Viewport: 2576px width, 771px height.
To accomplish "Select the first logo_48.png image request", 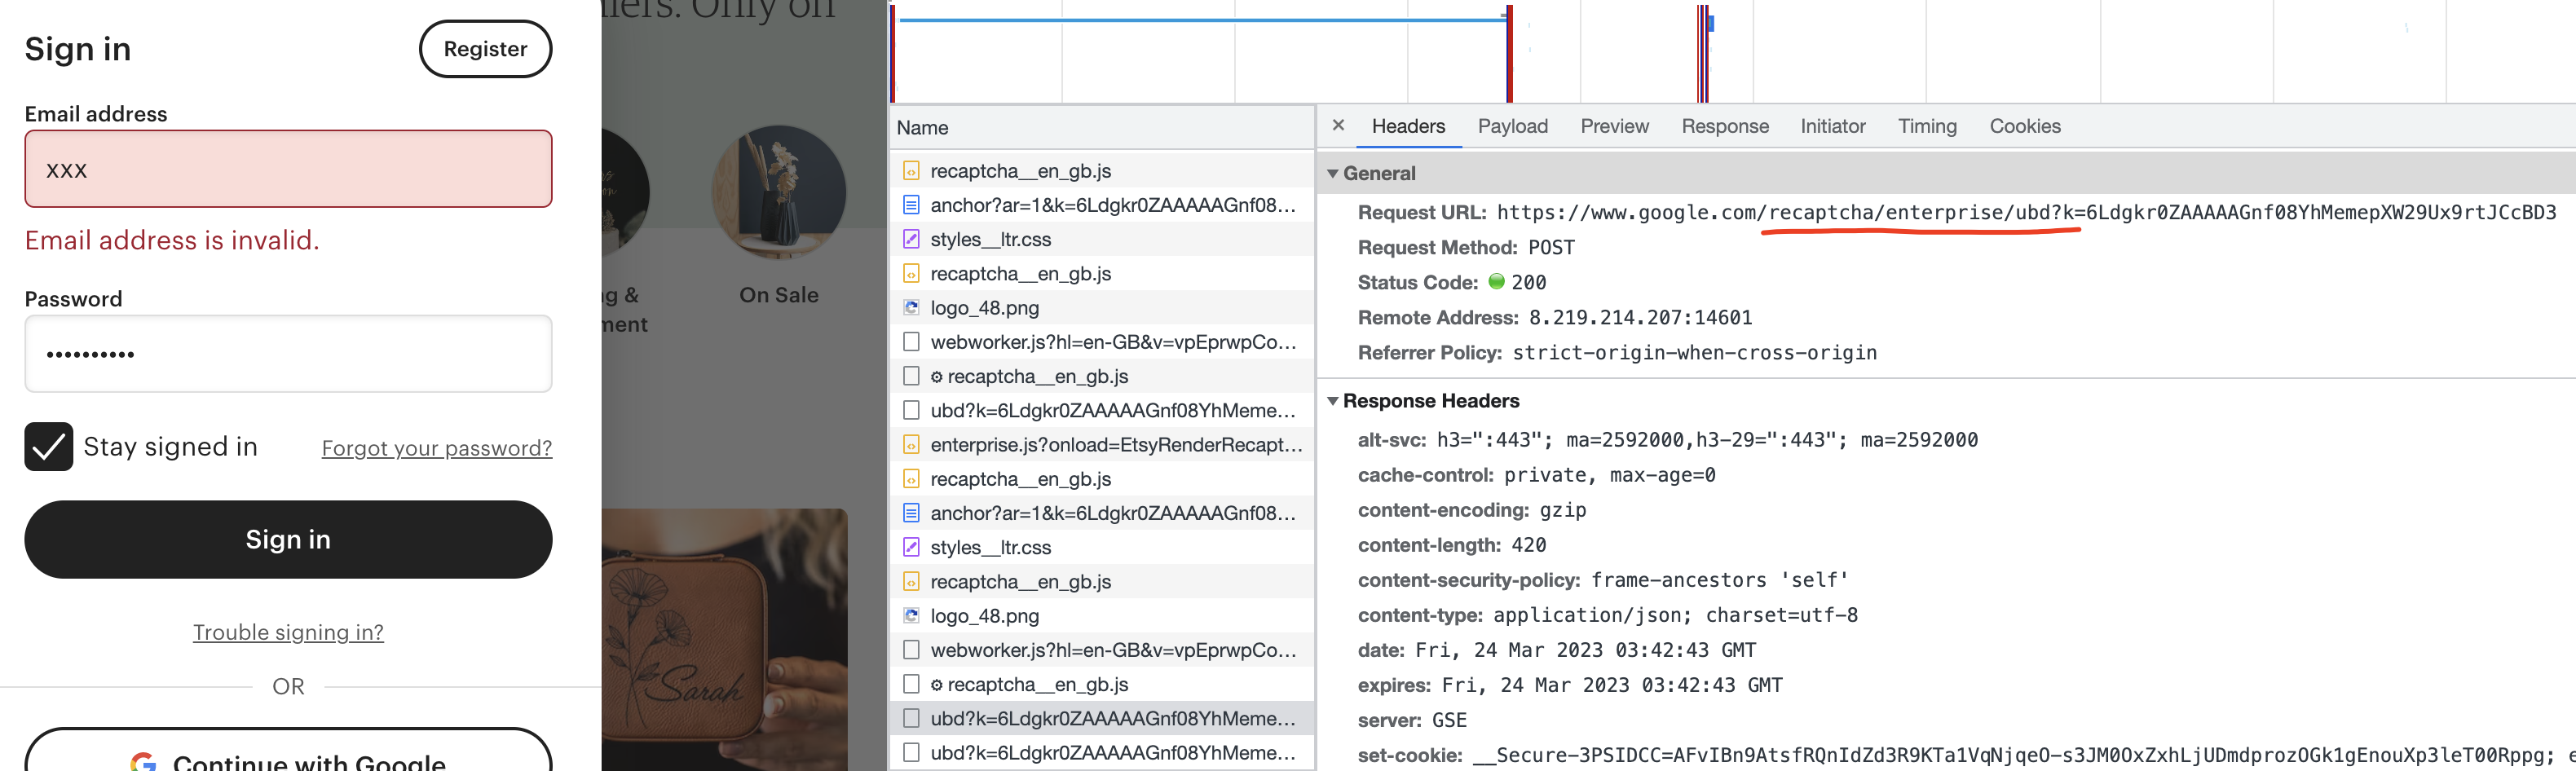I will pos(1102,308).
